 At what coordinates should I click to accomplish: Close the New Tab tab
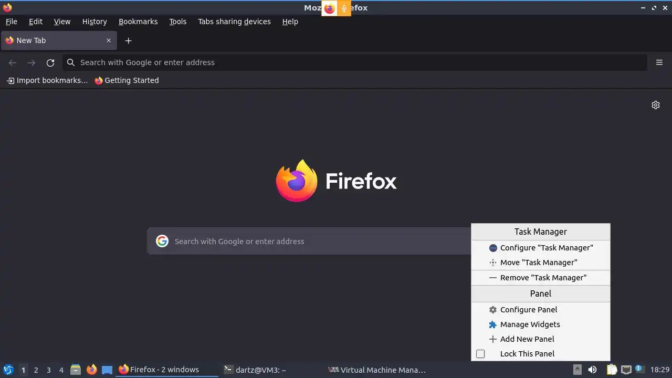pos(109,40)
